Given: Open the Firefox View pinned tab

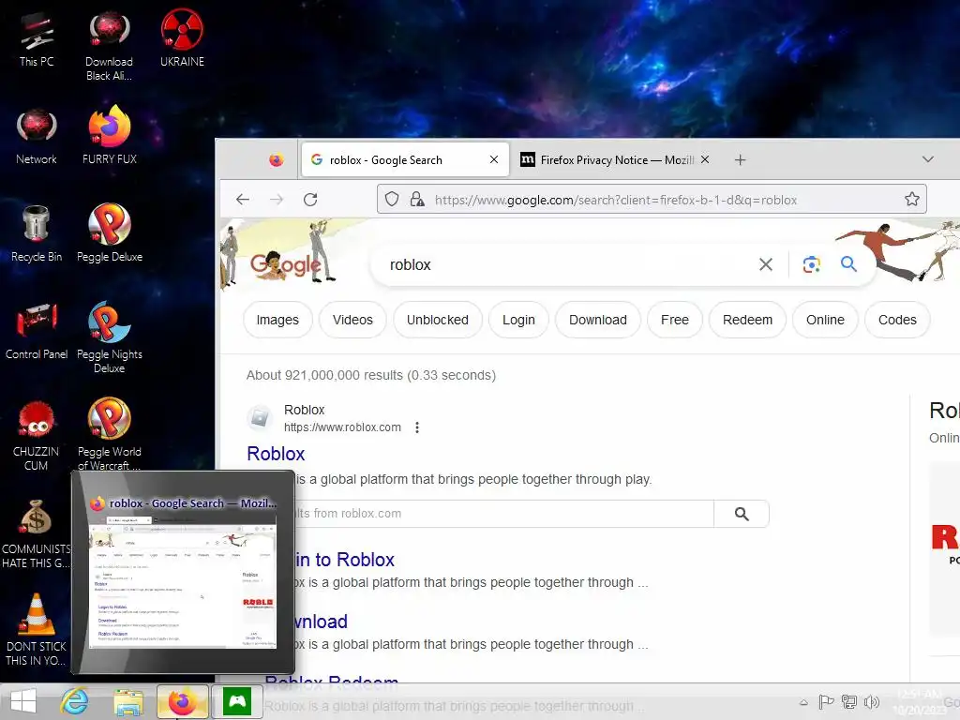Looking at the screenshot, I should click(x=277, y=159).
